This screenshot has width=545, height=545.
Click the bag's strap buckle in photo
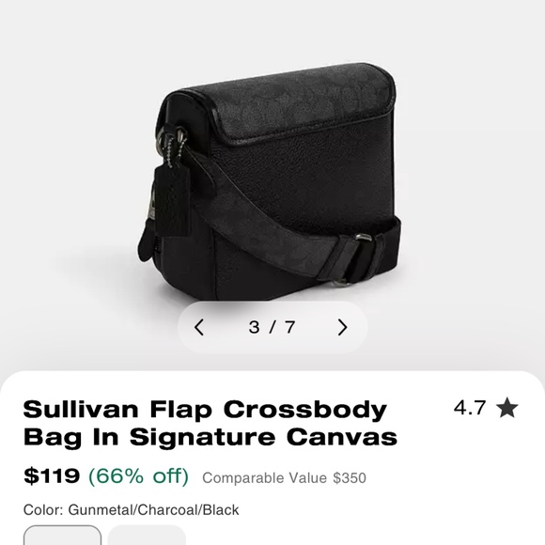pos(358,259)
